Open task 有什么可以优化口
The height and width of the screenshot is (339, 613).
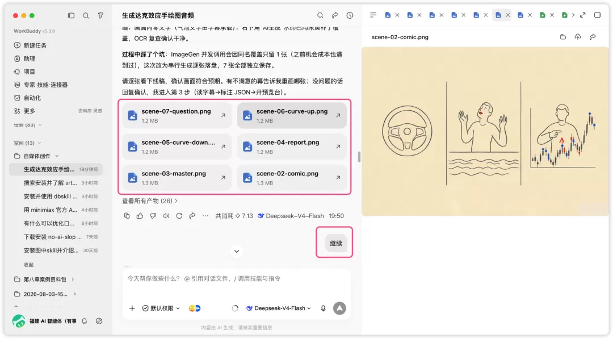(56, 223)
